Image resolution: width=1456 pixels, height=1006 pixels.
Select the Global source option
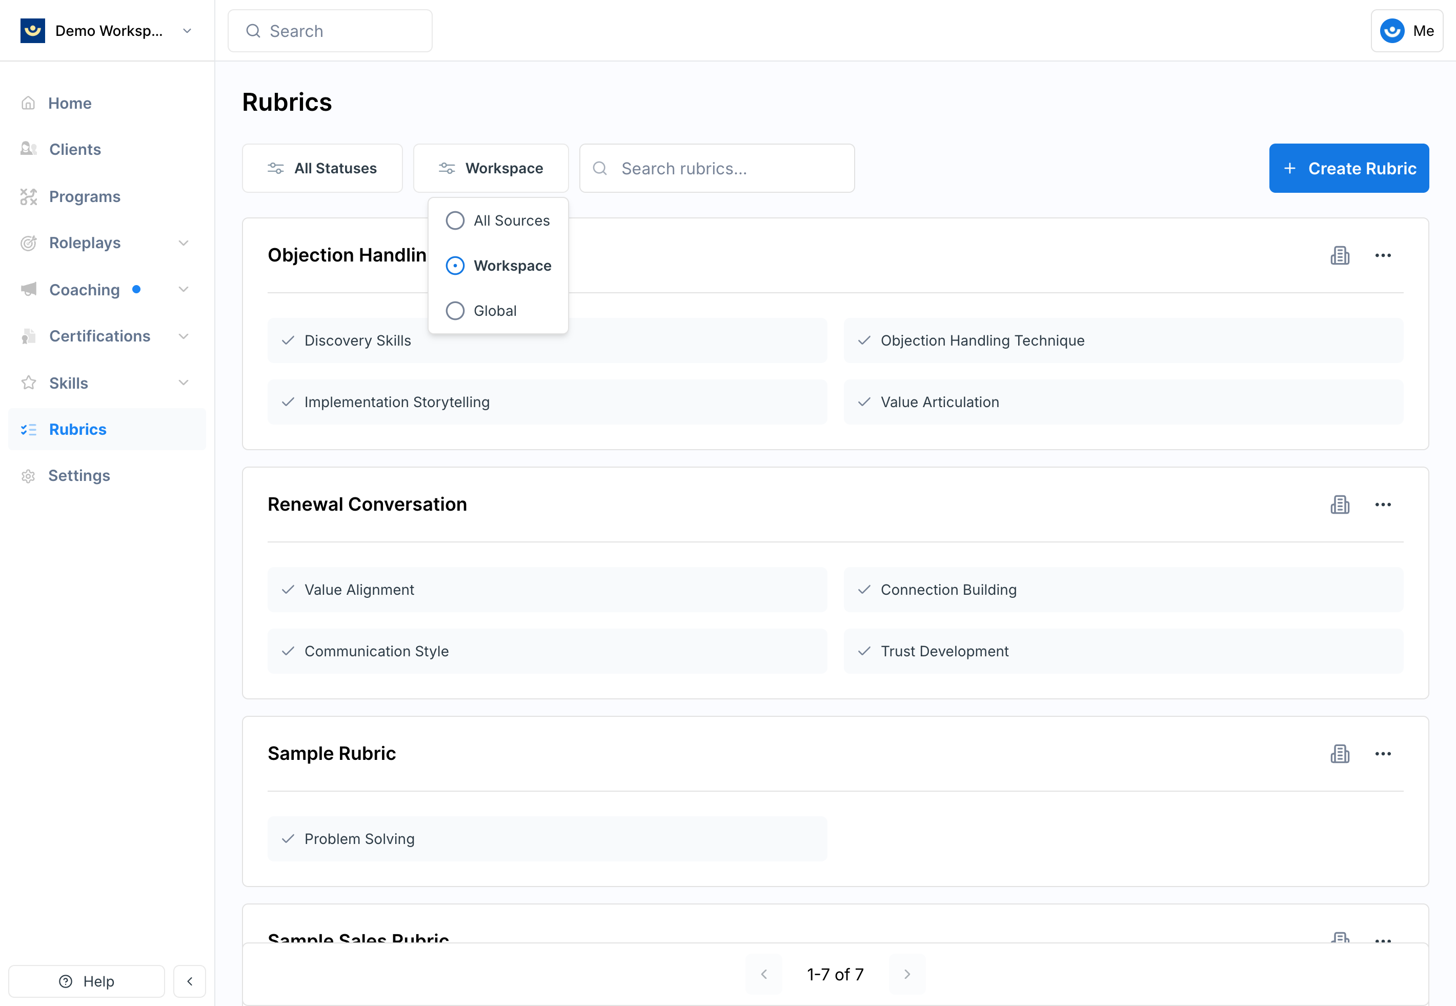coord(455,310)
